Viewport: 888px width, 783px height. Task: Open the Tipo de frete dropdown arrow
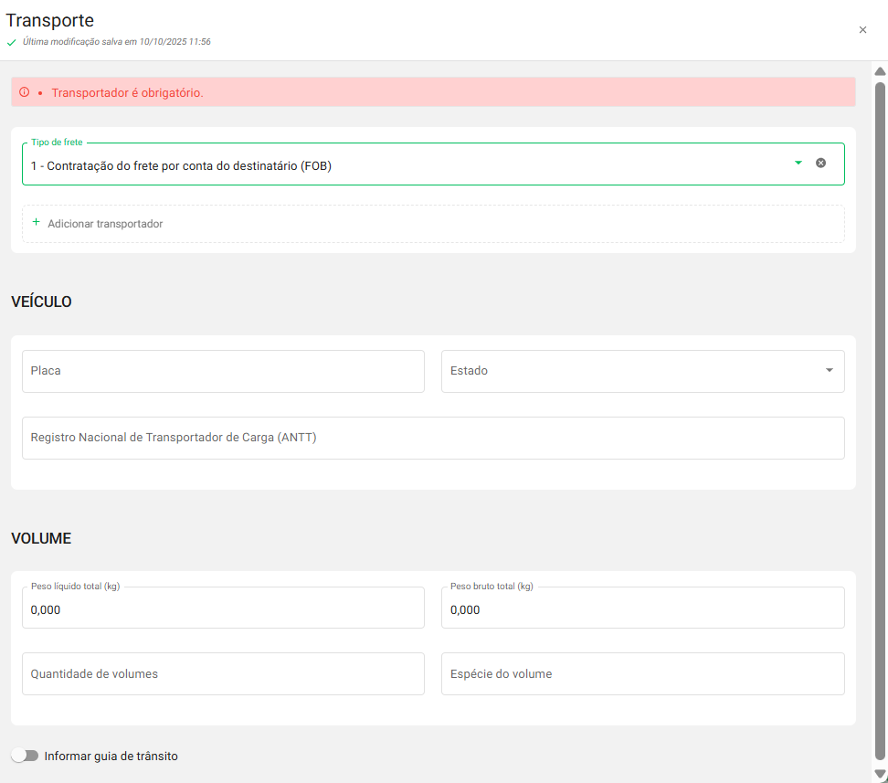pos(798,163)
